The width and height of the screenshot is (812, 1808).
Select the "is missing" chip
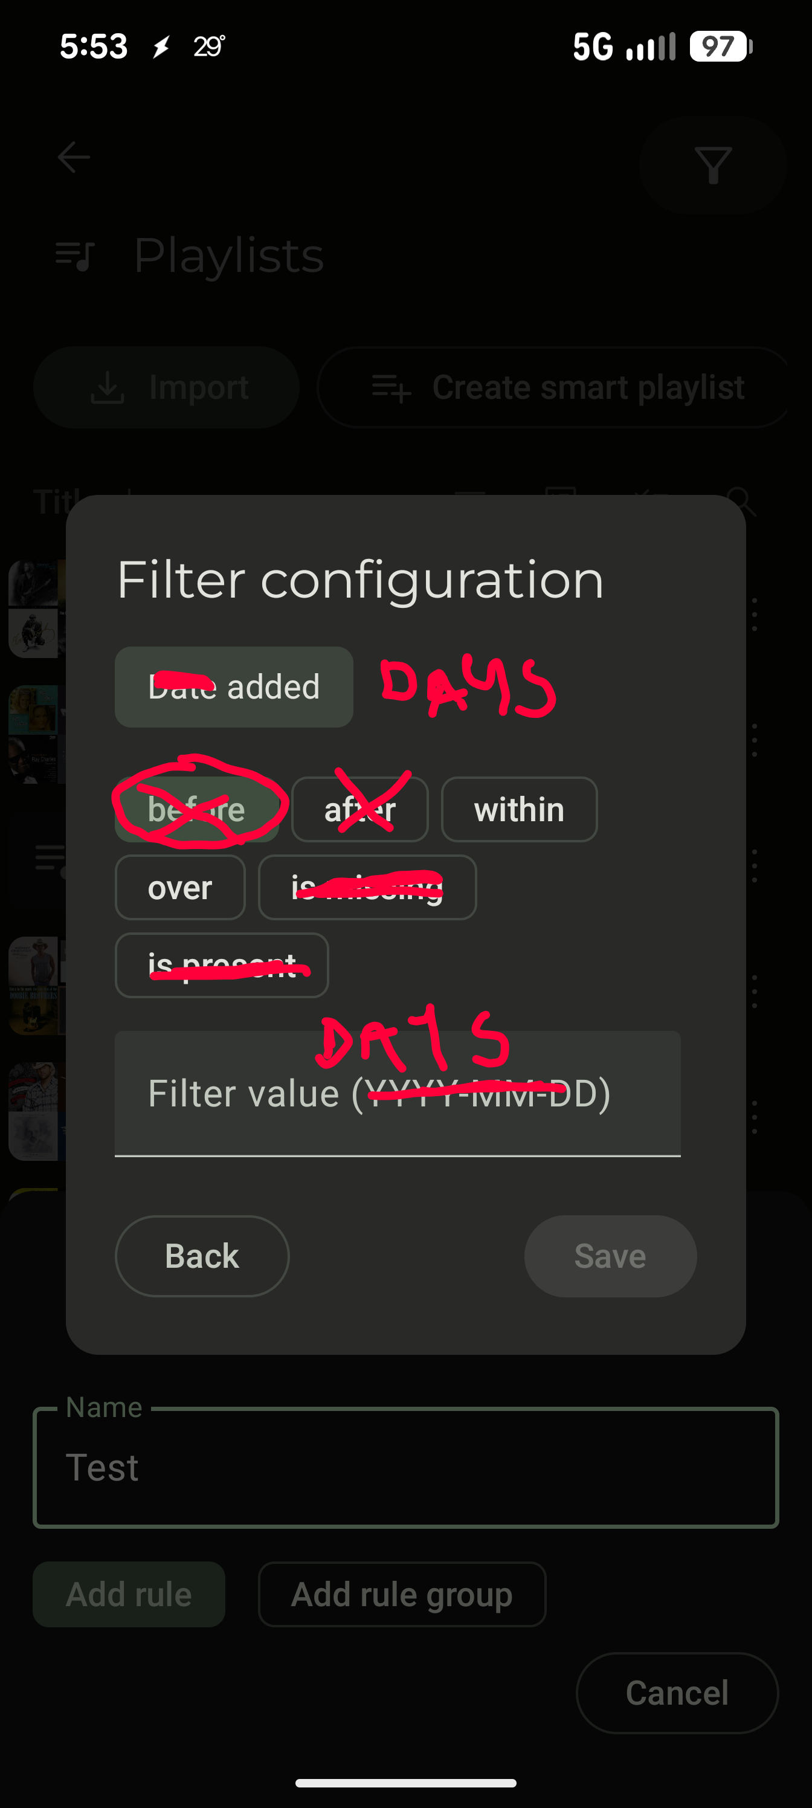(x=367, y=887)
